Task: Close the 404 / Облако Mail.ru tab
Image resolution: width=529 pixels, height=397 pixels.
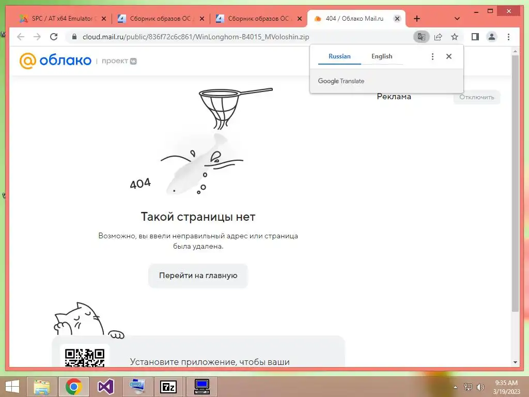Action: [x=397, y=19]
